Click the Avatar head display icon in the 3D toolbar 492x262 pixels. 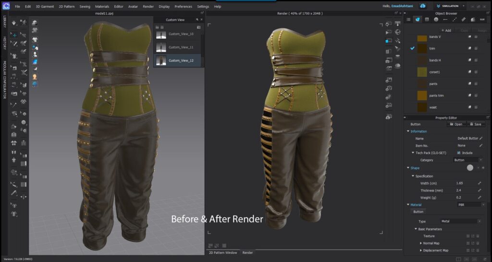point(35,77)
